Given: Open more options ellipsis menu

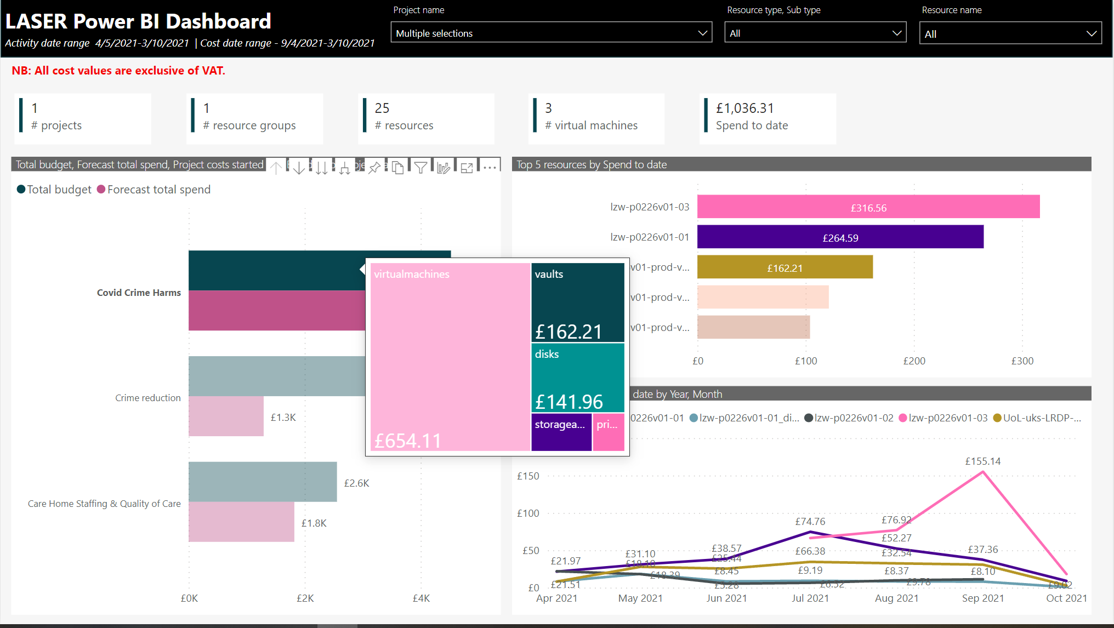Looking at the screenshot, I should click(490, 167).
